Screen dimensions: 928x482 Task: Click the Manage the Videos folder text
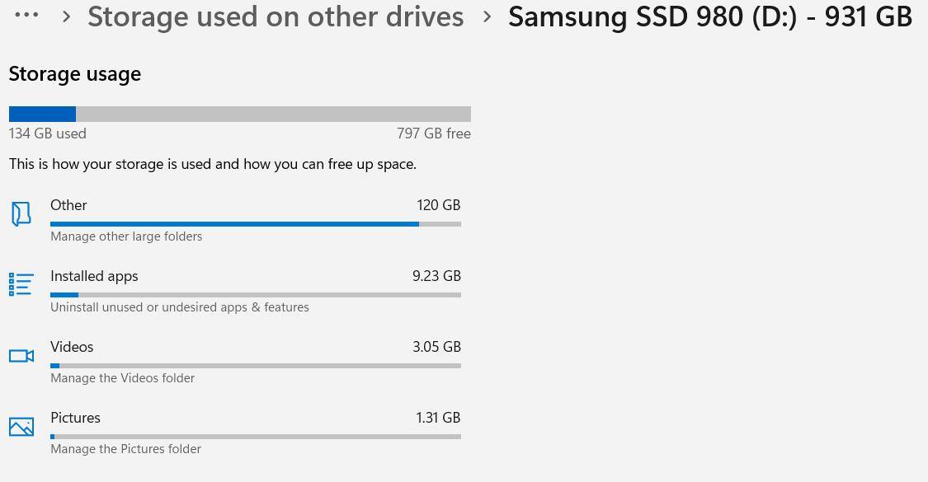(x=122, y=378)
